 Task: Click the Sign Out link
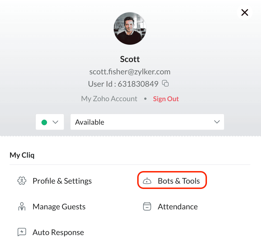tap(166, 99)
